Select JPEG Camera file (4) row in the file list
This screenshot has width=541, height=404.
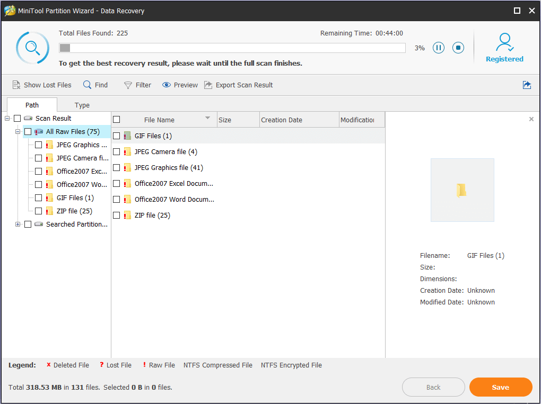248,151
